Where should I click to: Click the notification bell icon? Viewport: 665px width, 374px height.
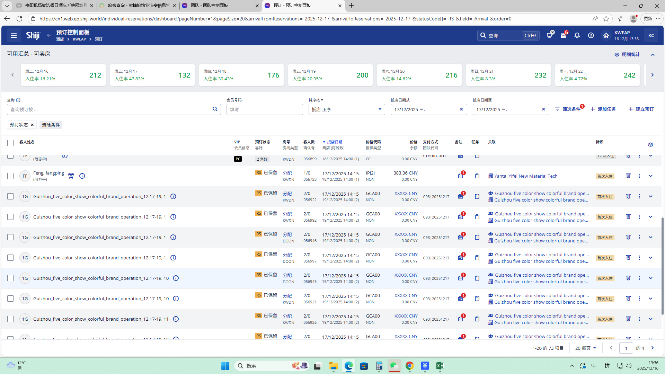click(577, 35)
